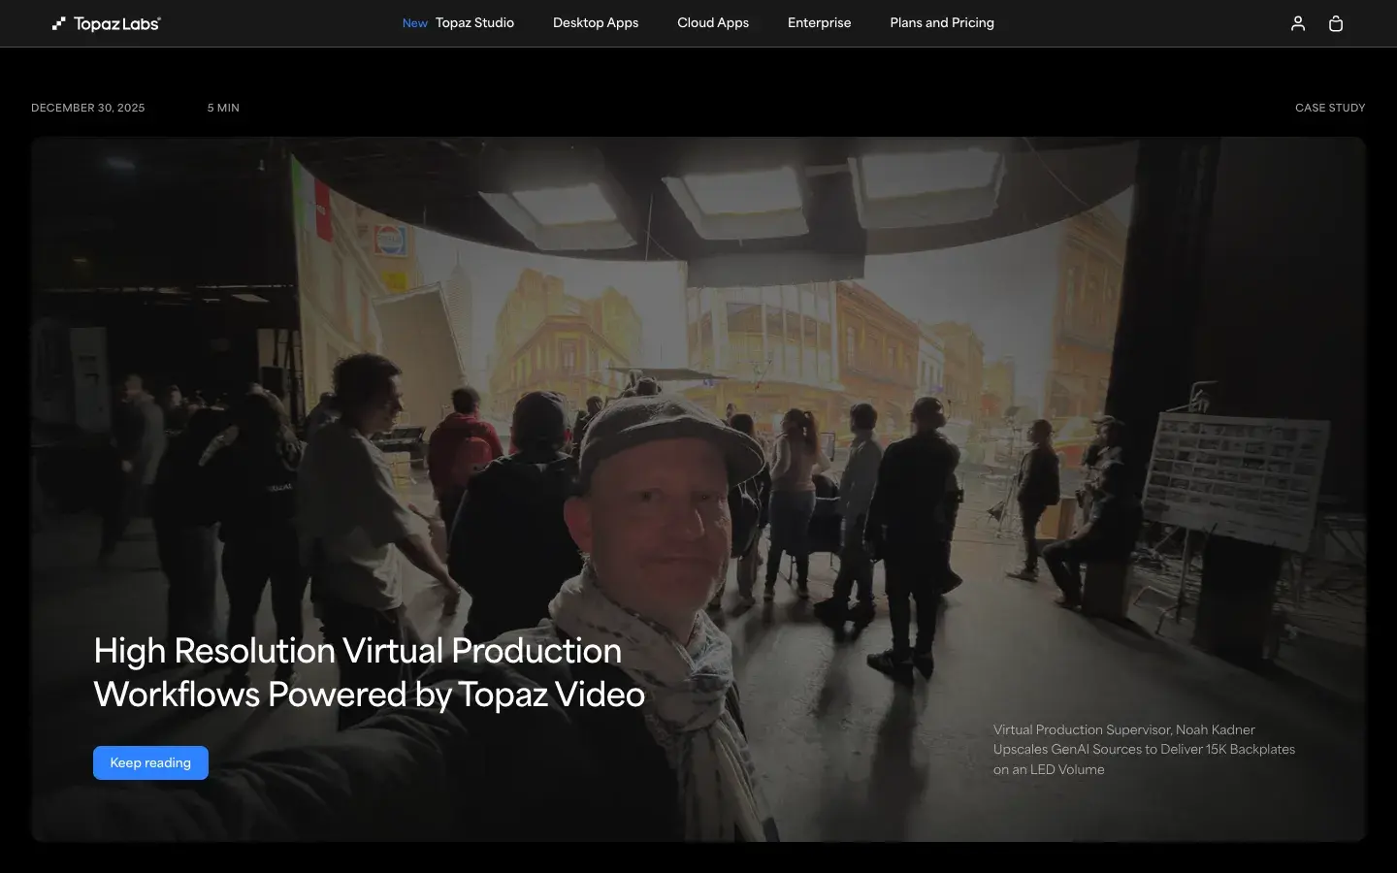Click the Topaz Labs wordmark text
1397x873 pixels.
point(116,23)
